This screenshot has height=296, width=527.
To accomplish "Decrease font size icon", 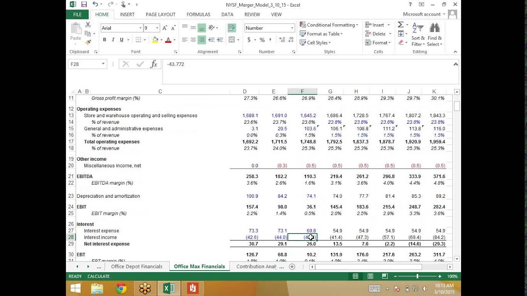I will click(x=173, y=28).
